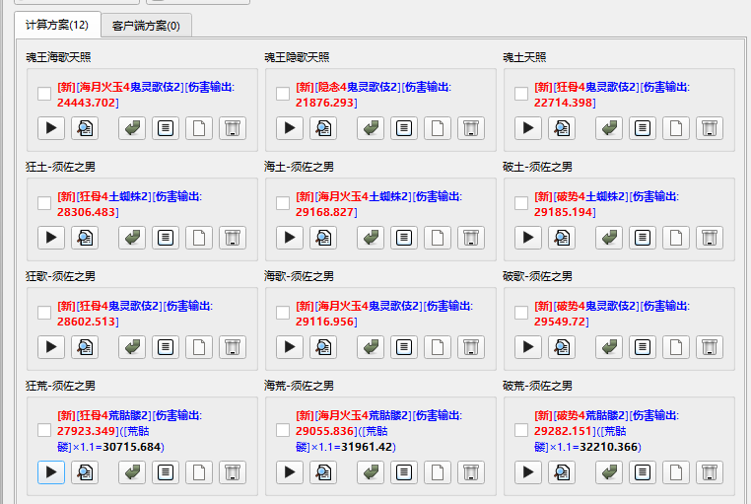Run the 魂王隐歌天照 plan with play icon
The image size is (751, 504).
coord(290,128)
